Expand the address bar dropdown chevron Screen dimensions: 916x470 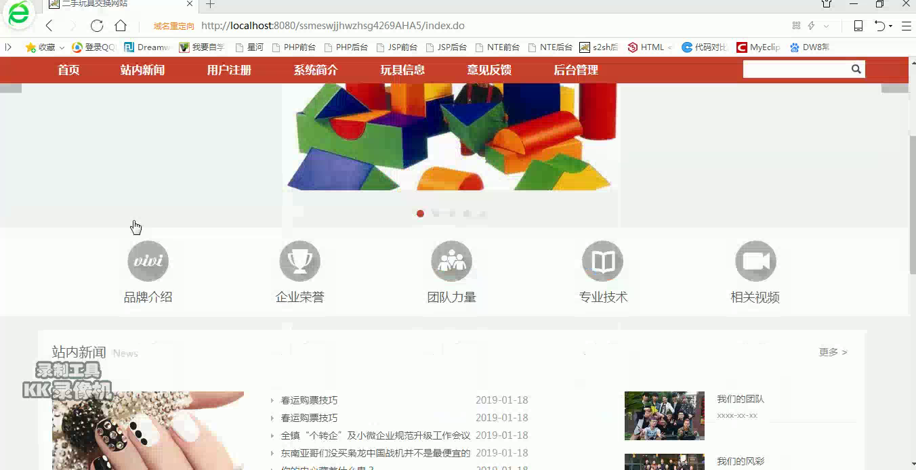click(x=826, y=26)
